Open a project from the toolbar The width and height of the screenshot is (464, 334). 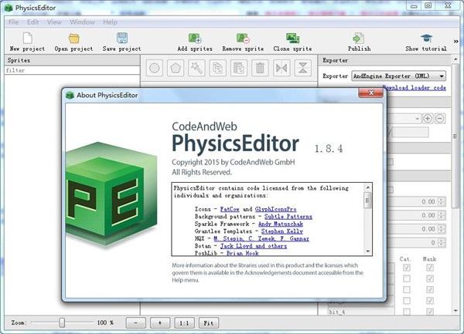click(73, 39)
